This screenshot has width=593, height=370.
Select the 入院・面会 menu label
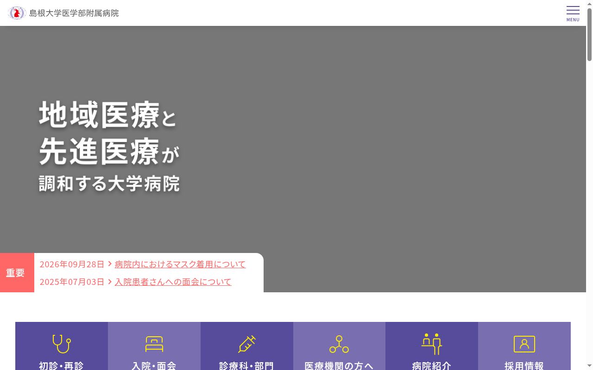click(x=154, y=366)
